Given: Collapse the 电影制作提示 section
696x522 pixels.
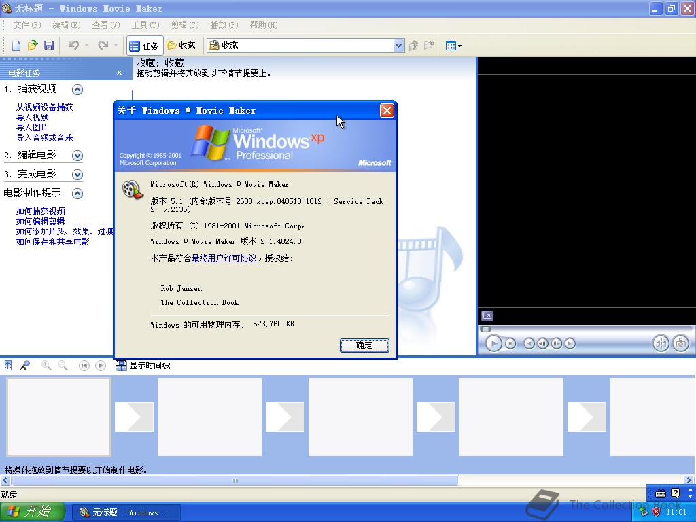Looking at the screenshot, I should click(77, 194).
